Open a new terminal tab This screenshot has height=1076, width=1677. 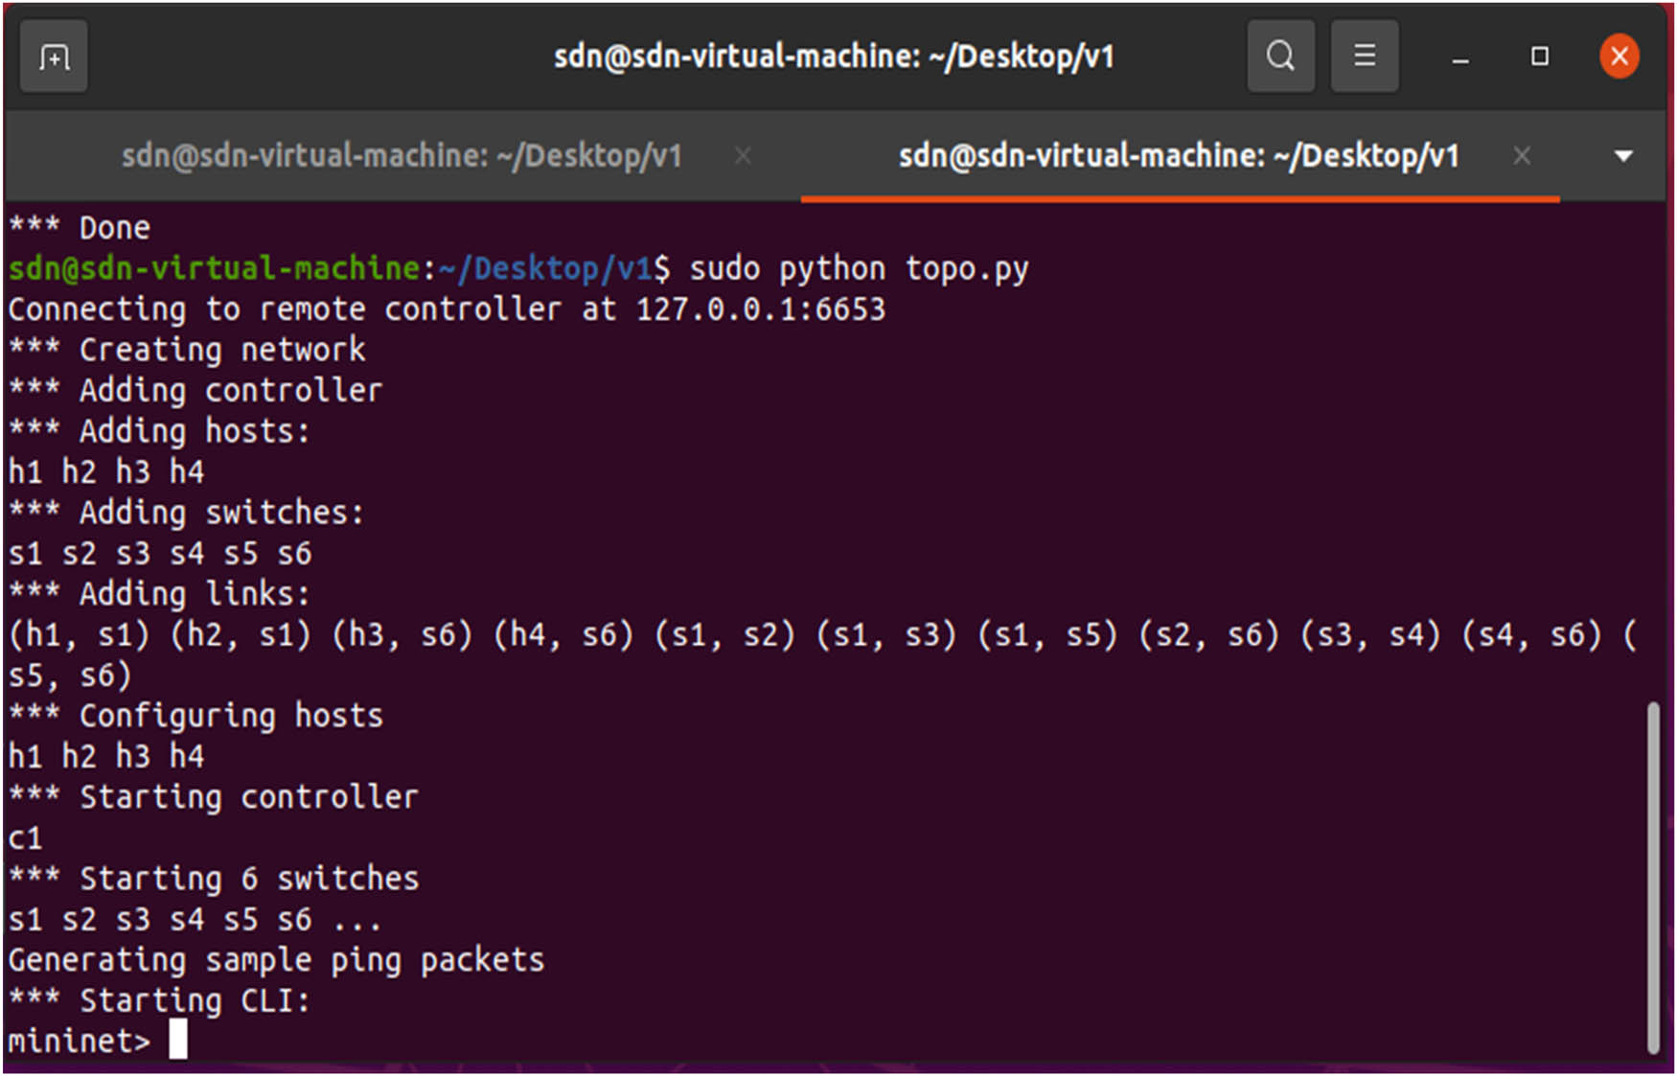(x=53, y=57)
